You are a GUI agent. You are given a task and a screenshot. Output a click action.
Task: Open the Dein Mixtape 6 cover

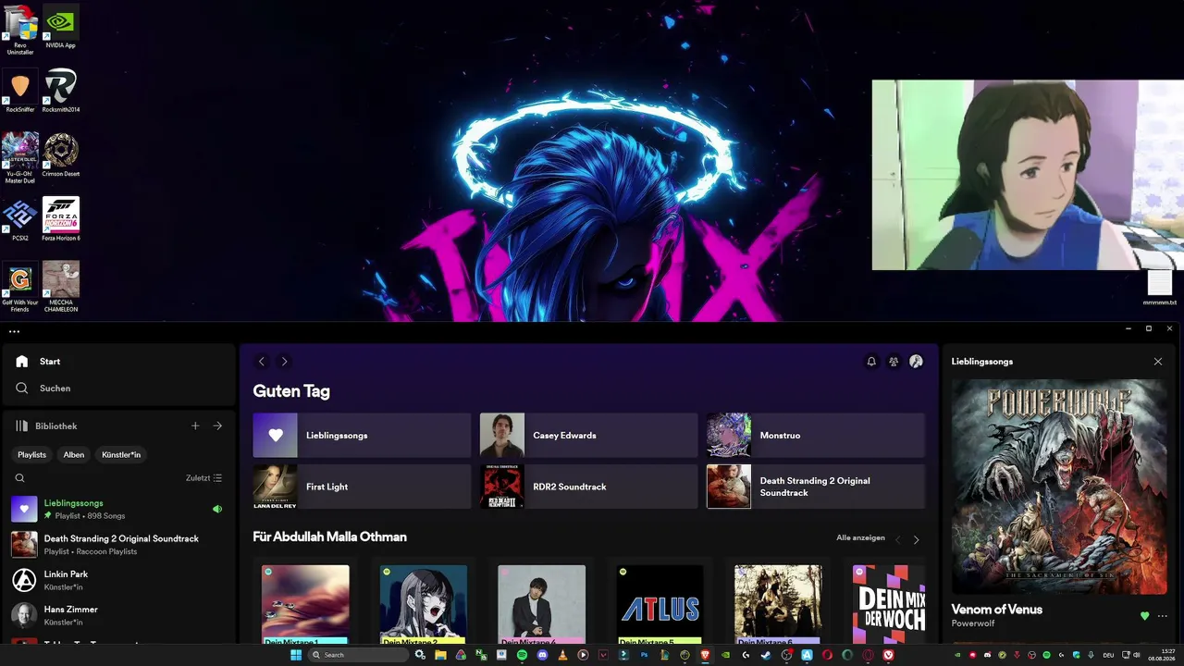point(778,604)
